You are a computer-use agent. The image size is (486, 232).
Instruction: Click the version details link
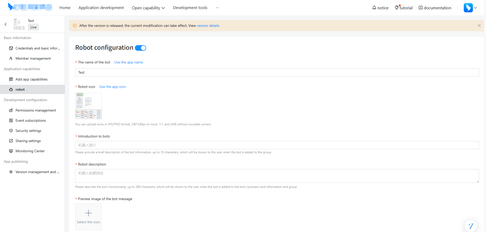(x=208, y=26)
